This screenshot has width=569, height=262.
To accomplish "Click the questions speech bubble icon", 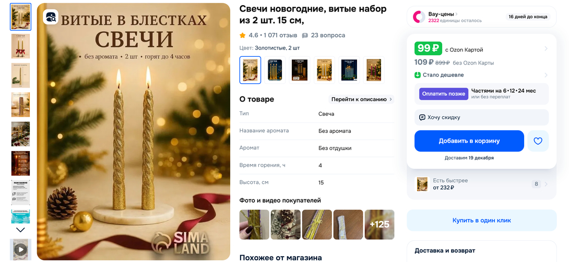I will (305, 35).
